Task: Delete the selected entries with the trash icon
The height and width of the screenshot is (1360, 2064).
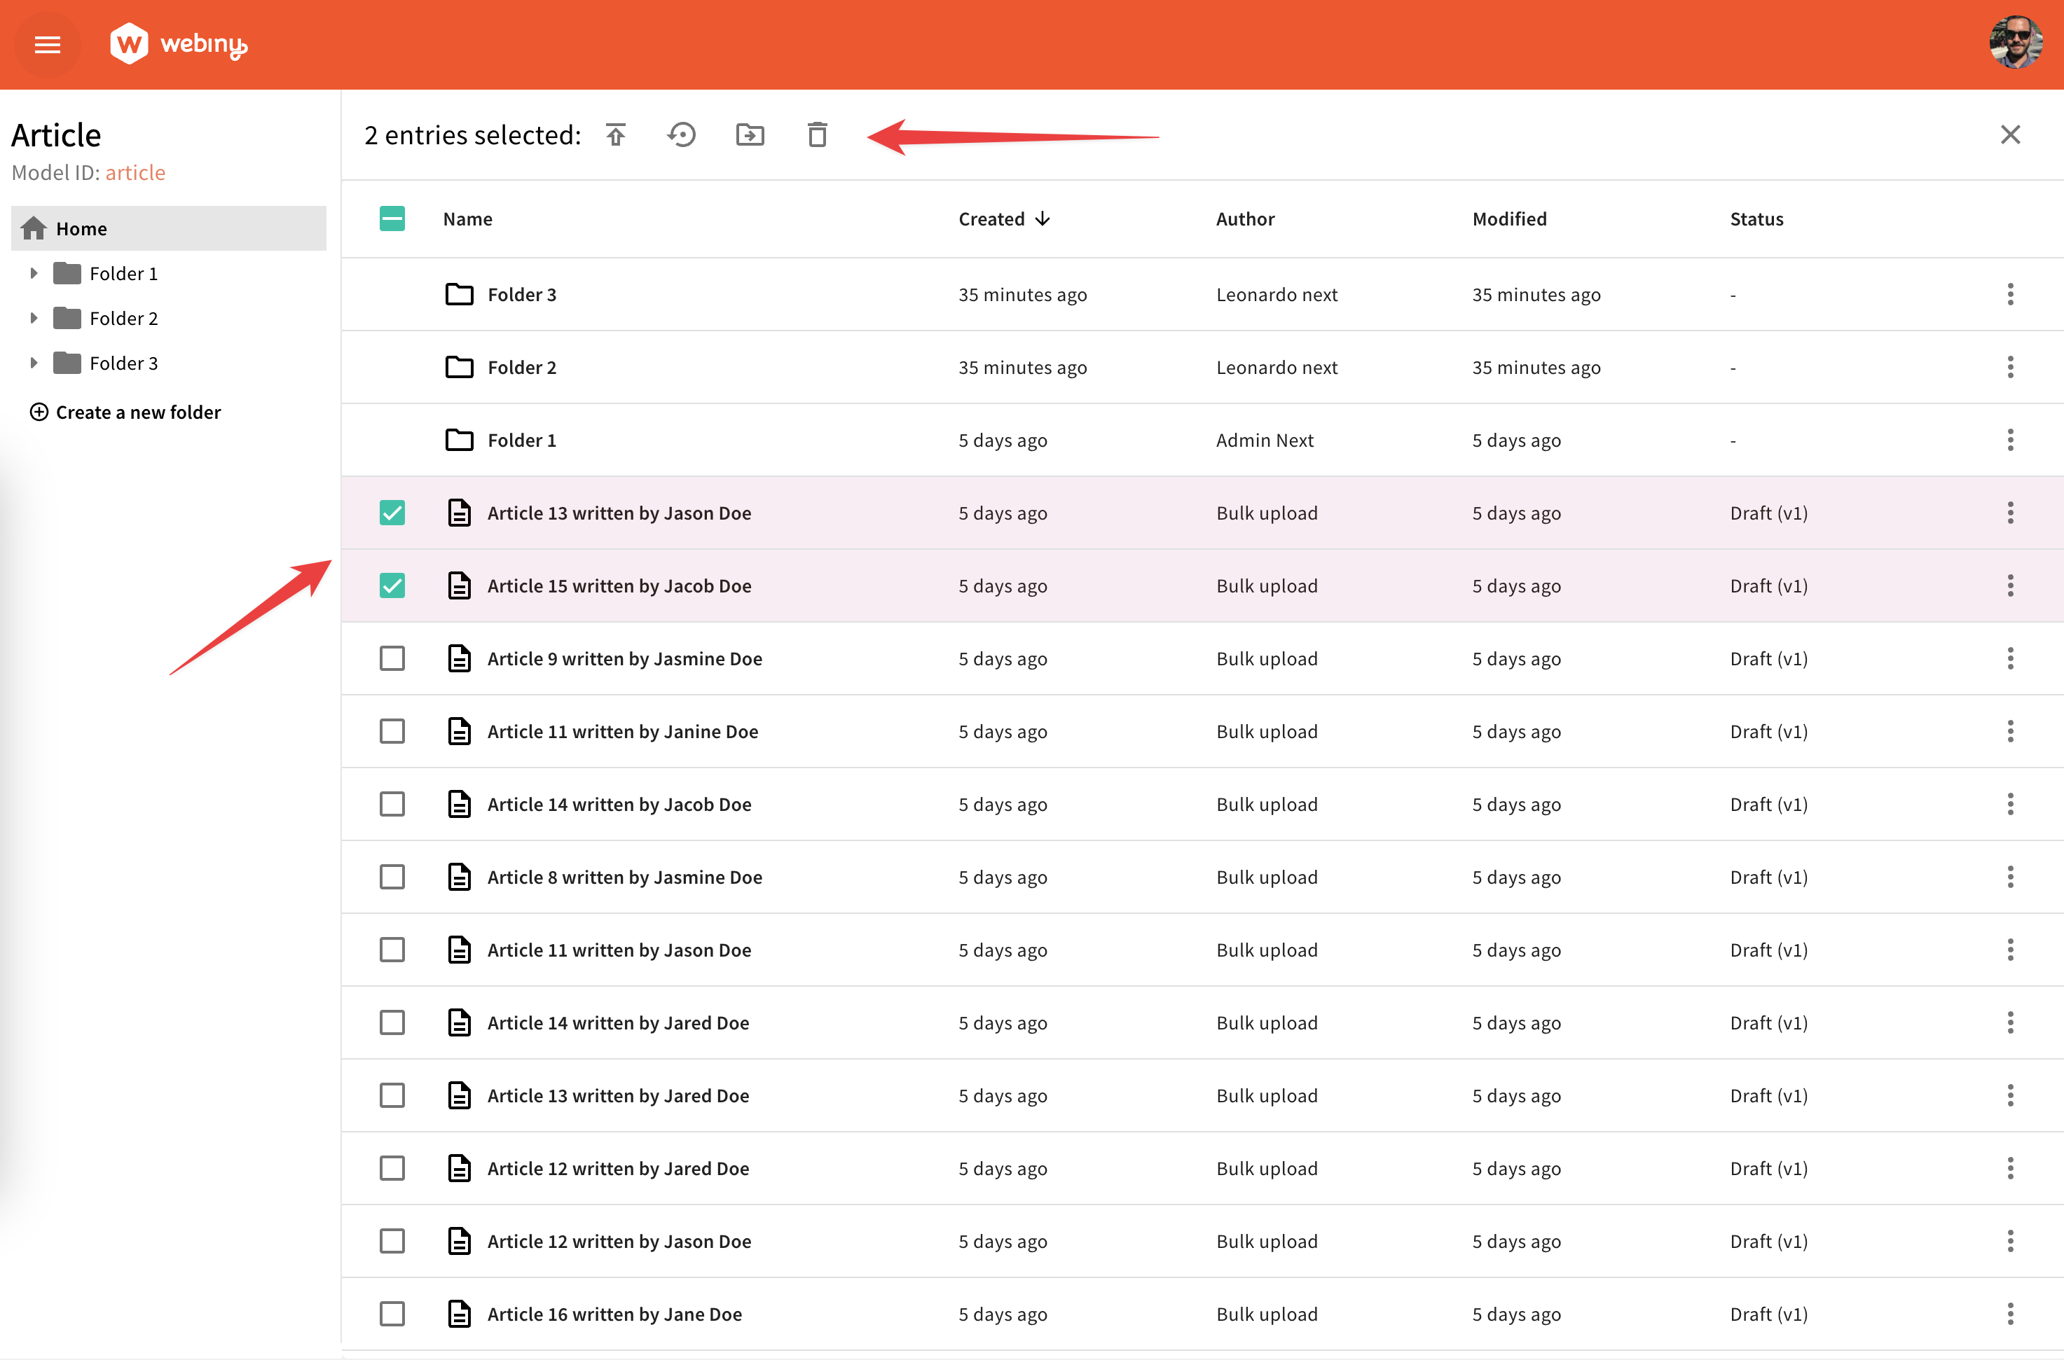Action: (816, 134)
